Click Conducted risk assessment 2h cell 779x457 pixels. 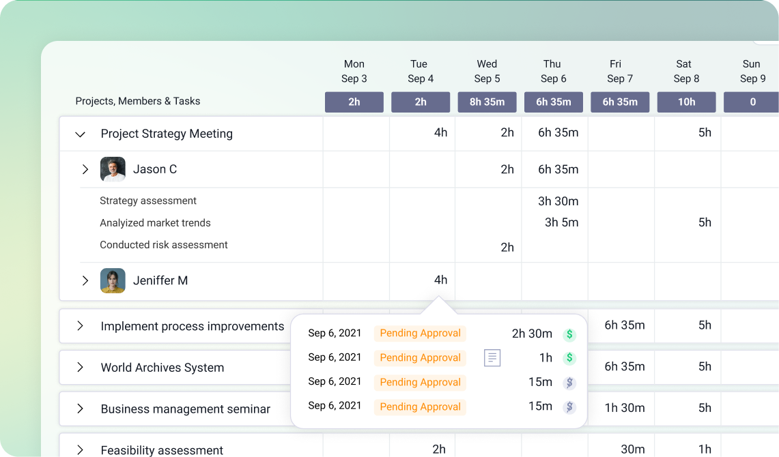507,247
